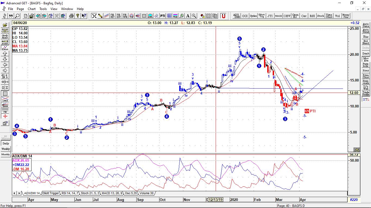Image resolution: width=371 pixels, height=208 pixels.
Task: Toggle the Elliott wave sidebar button
Action: 5,48
